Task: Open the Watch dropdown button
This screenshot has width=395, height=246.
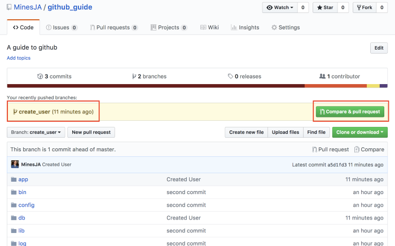Action: pos(280,7)
